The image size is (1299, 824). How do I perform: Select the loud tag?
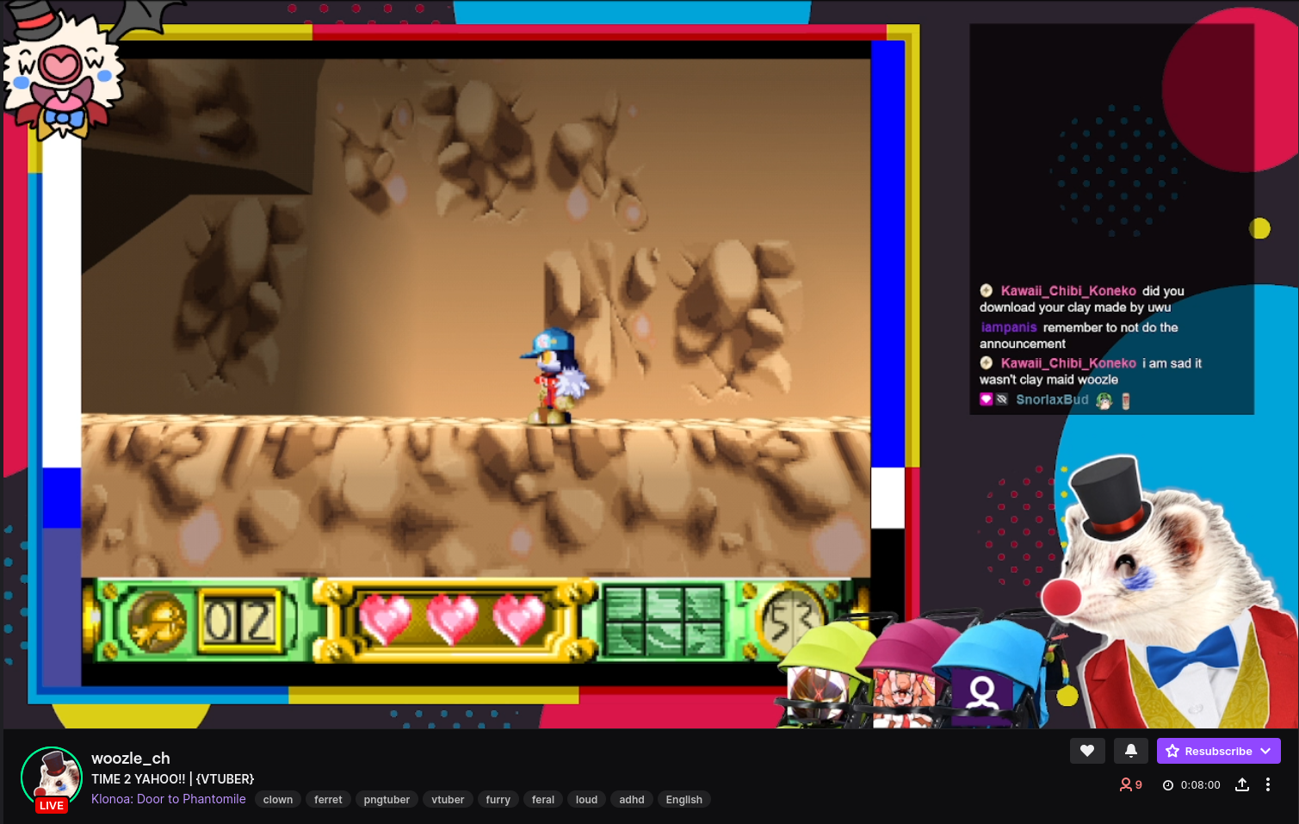[586, 800]
